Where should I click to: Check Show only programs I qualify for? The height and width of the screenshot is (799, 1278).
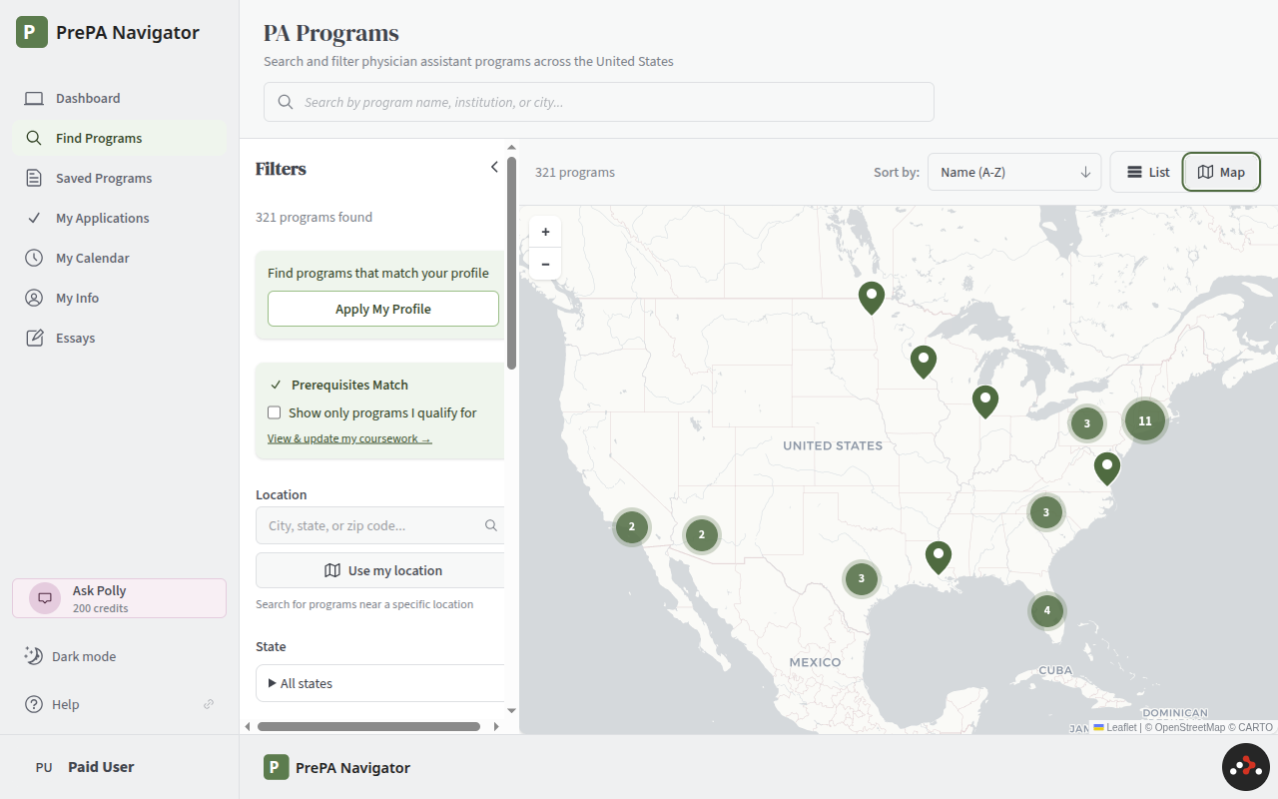coord(275,412)
